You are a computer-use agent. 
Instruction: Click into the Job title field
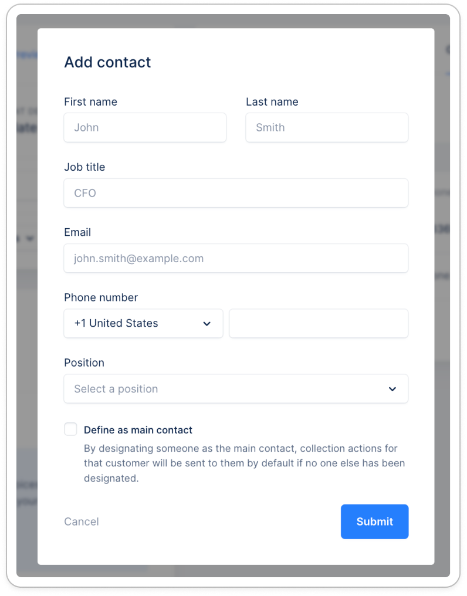(x=235, y=193)
